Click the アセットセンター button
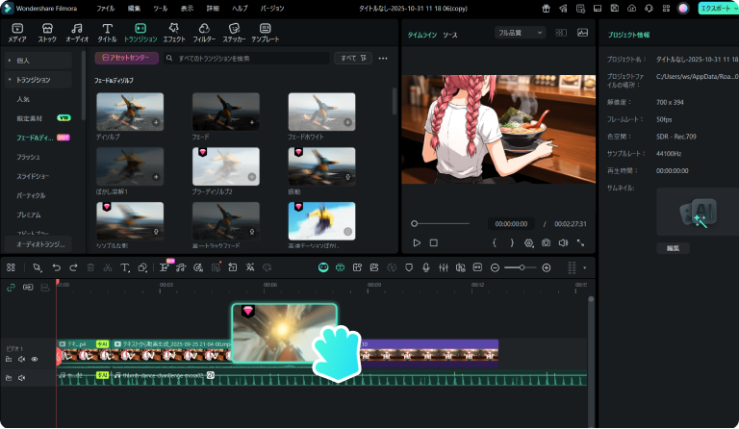Viewport: 739px width, 429px height. (126, 58)
